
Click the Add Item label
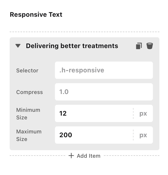tap(89, 156)
